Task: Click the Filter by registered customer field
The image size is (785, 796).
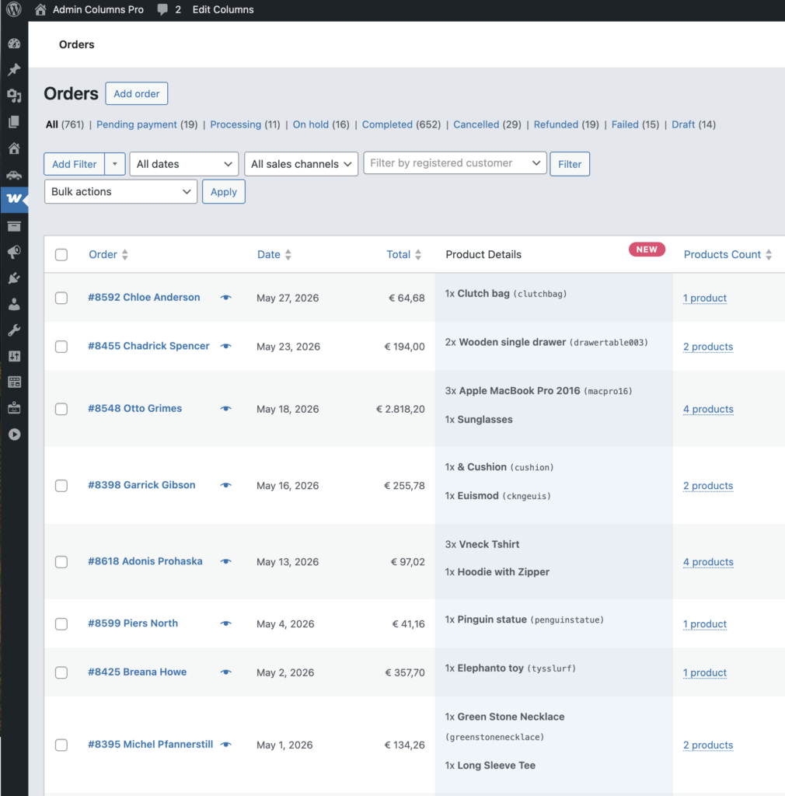Action: pyautogui.click(x=454, y=163)
